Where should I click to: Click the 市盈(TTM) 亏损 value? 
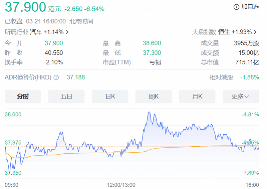[x=155, y=62]
